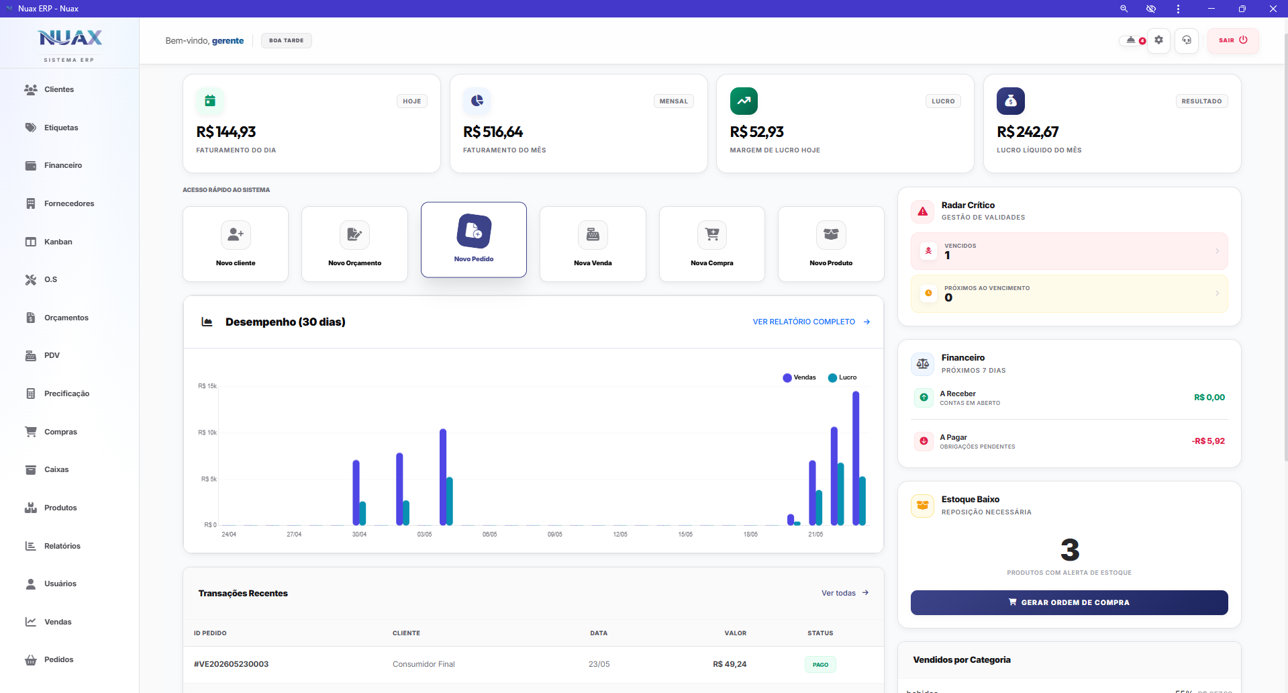The width and height of the screenshot is (1288, 693).
Task: Open the settings gear in header
Action: [x=1158, y=40]
